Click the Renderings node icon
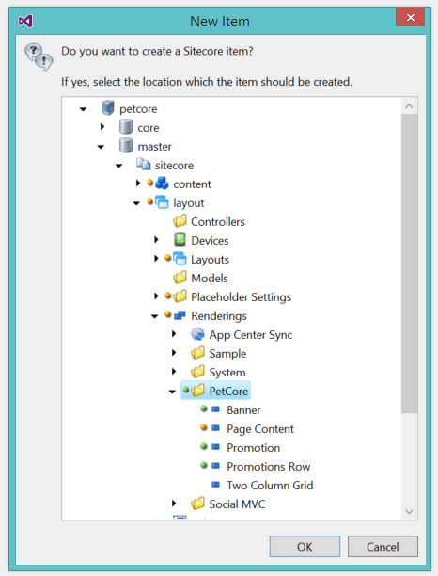 (180, 315)
